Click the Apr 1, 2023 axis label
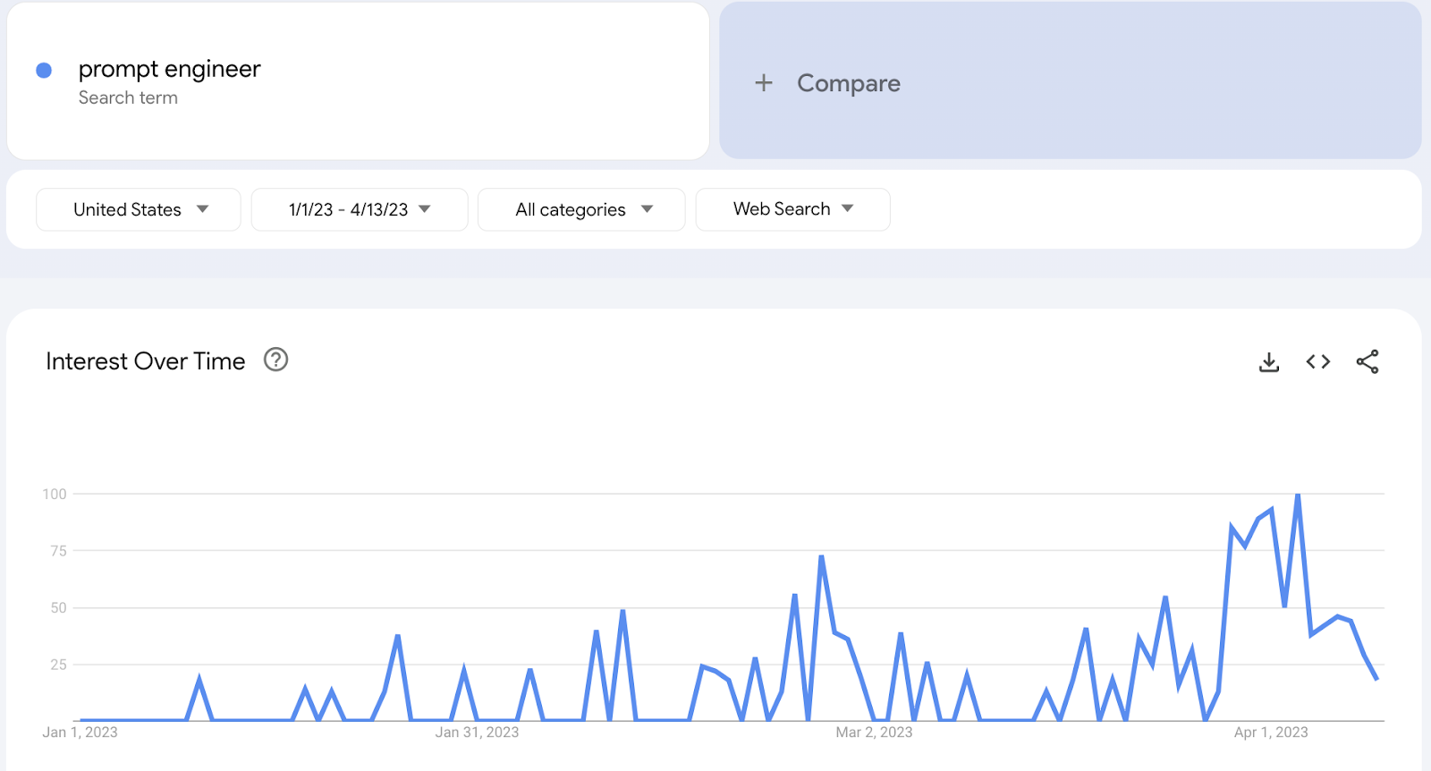This screenshot has height=771, width=1431. (1271, 733)
